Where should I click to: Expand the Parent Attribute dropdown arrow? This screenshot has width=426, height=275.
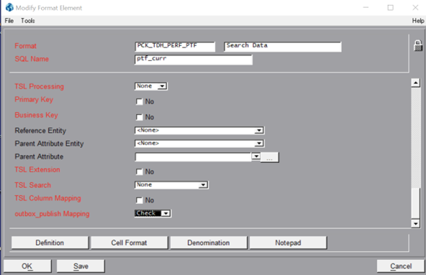pos(255,157)
